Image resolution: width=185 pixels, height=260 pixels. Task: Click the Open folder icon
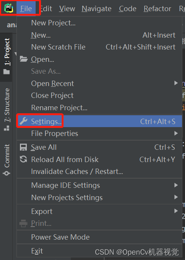coord(24,59)
